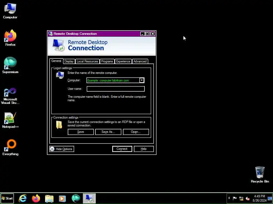Open Windows Explorer folder in taskbar
Image resolution: width=273 pixels, height=204 pixels.
[49, 198]
